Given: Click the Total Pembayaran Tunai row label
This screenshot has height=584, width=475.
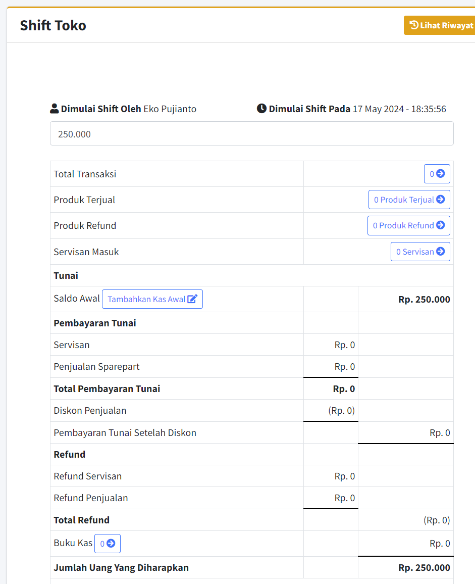Looking at the screenshot, I should [x=107, y=388].
